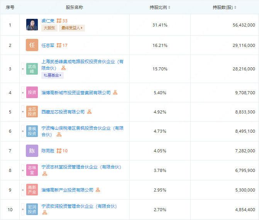Open 宁波志林堂投资管理合伙企业 link

pos(81,167)
